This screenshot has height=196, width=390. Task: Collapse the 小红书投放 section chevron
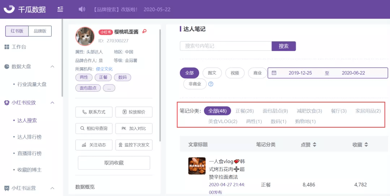click(x=52, y=102)
